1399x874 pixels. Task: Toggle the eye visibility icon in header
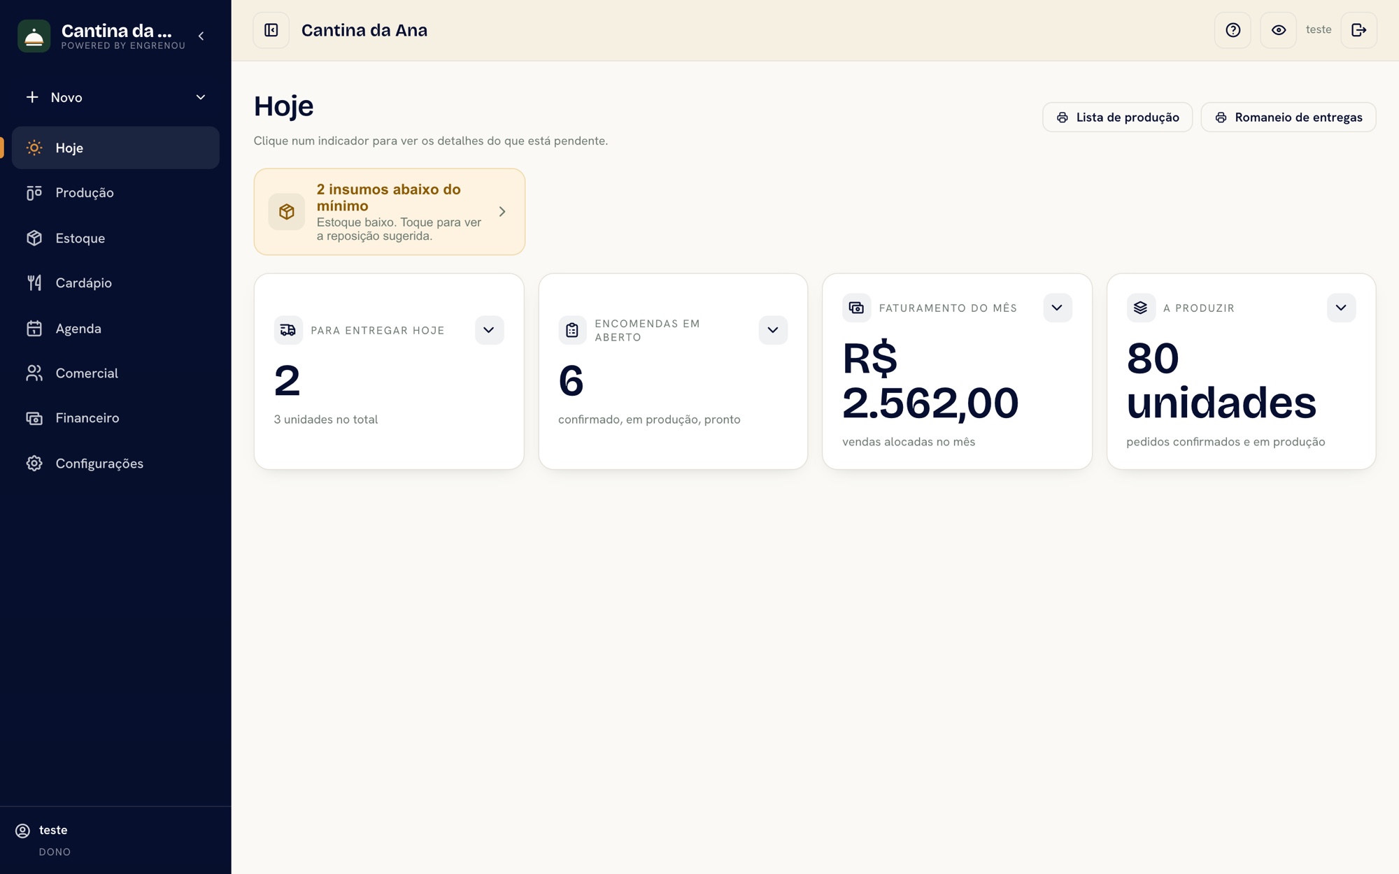(x=1278, y=30)
